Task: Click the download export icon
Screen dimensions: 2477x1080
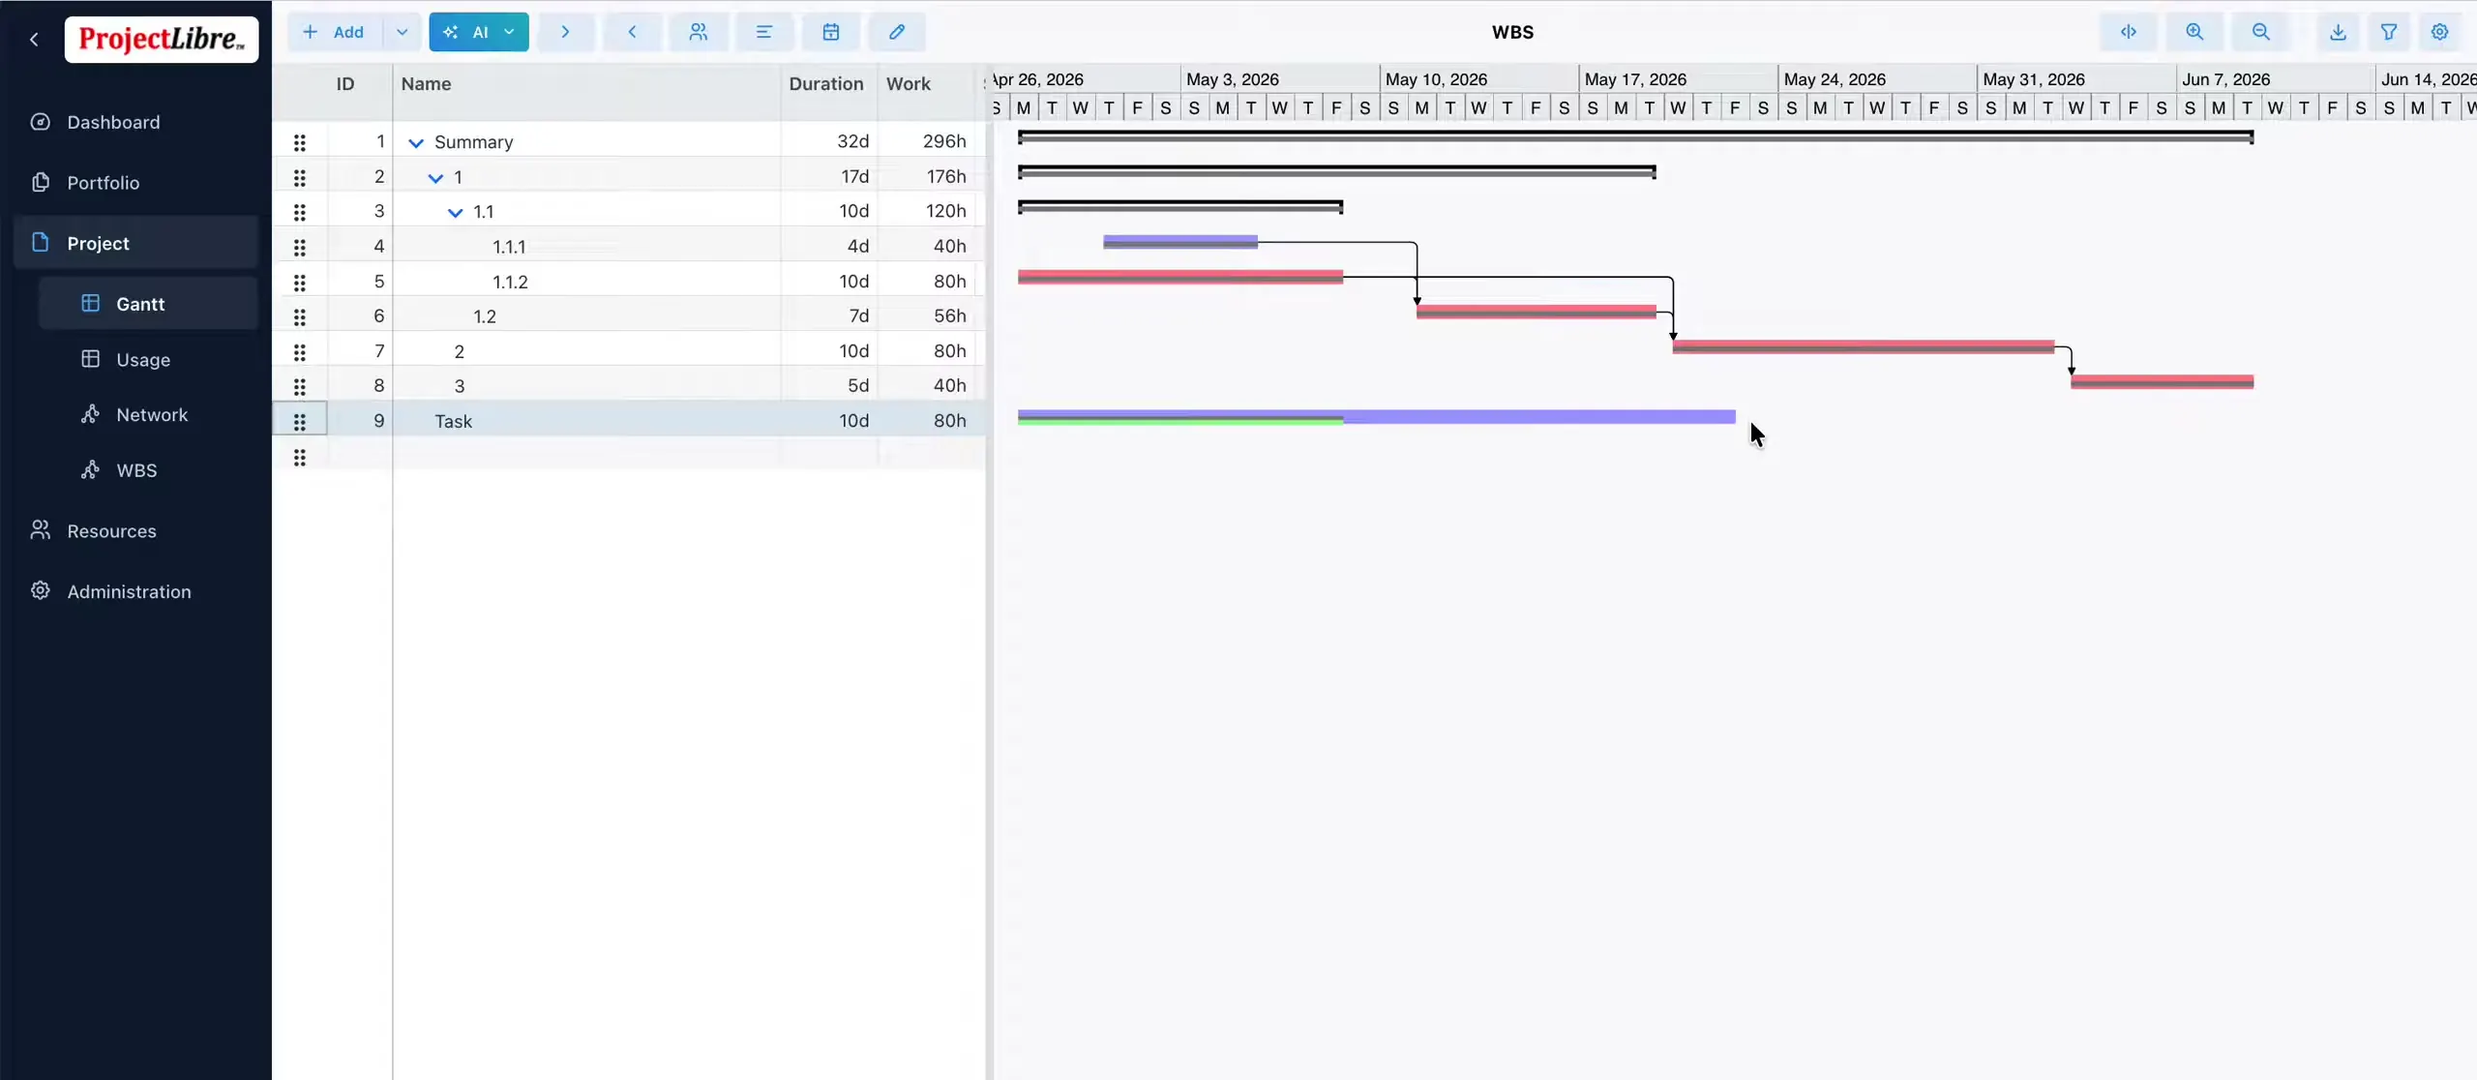Action: (x=2338, y=32)
